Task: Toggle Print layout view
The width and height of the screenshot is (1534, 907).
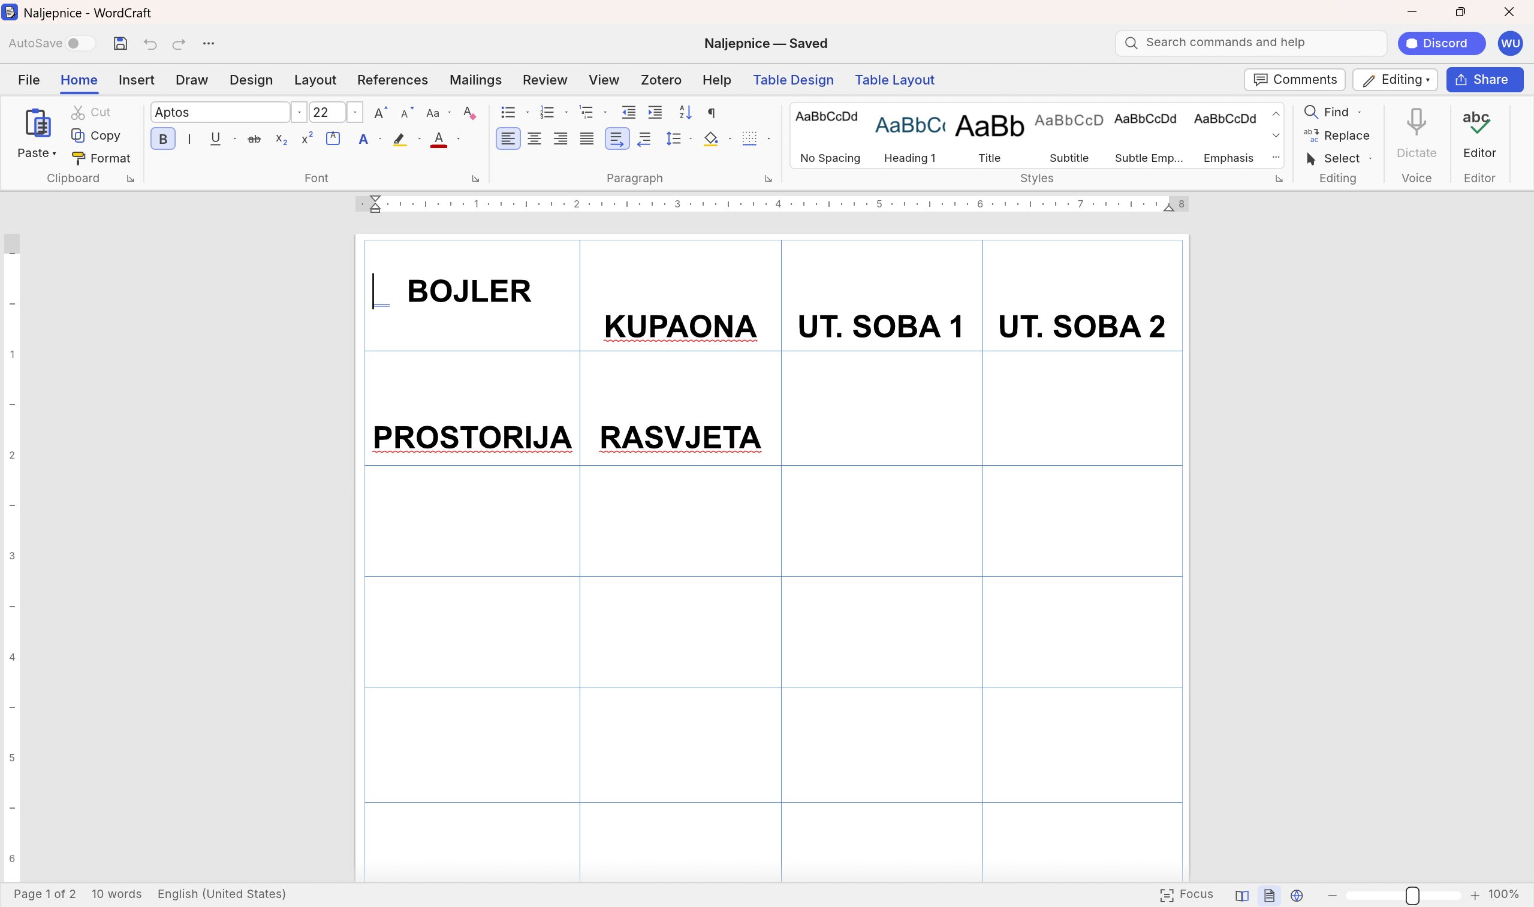Action: pyautogui.click(x=1269, y=896)
